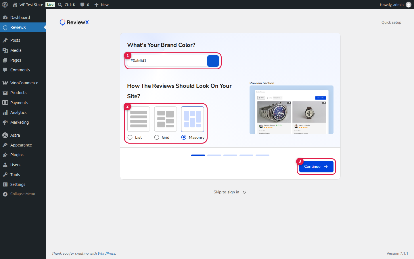Click the Products archive box icon
The width and height of the screenshot is (414, 259).
click(5, 93)
